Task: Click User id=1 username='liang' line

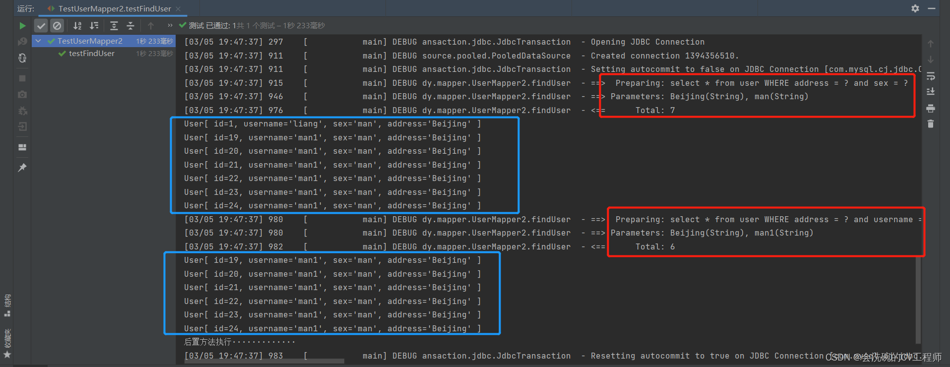Action: click(x=332, y=124)
